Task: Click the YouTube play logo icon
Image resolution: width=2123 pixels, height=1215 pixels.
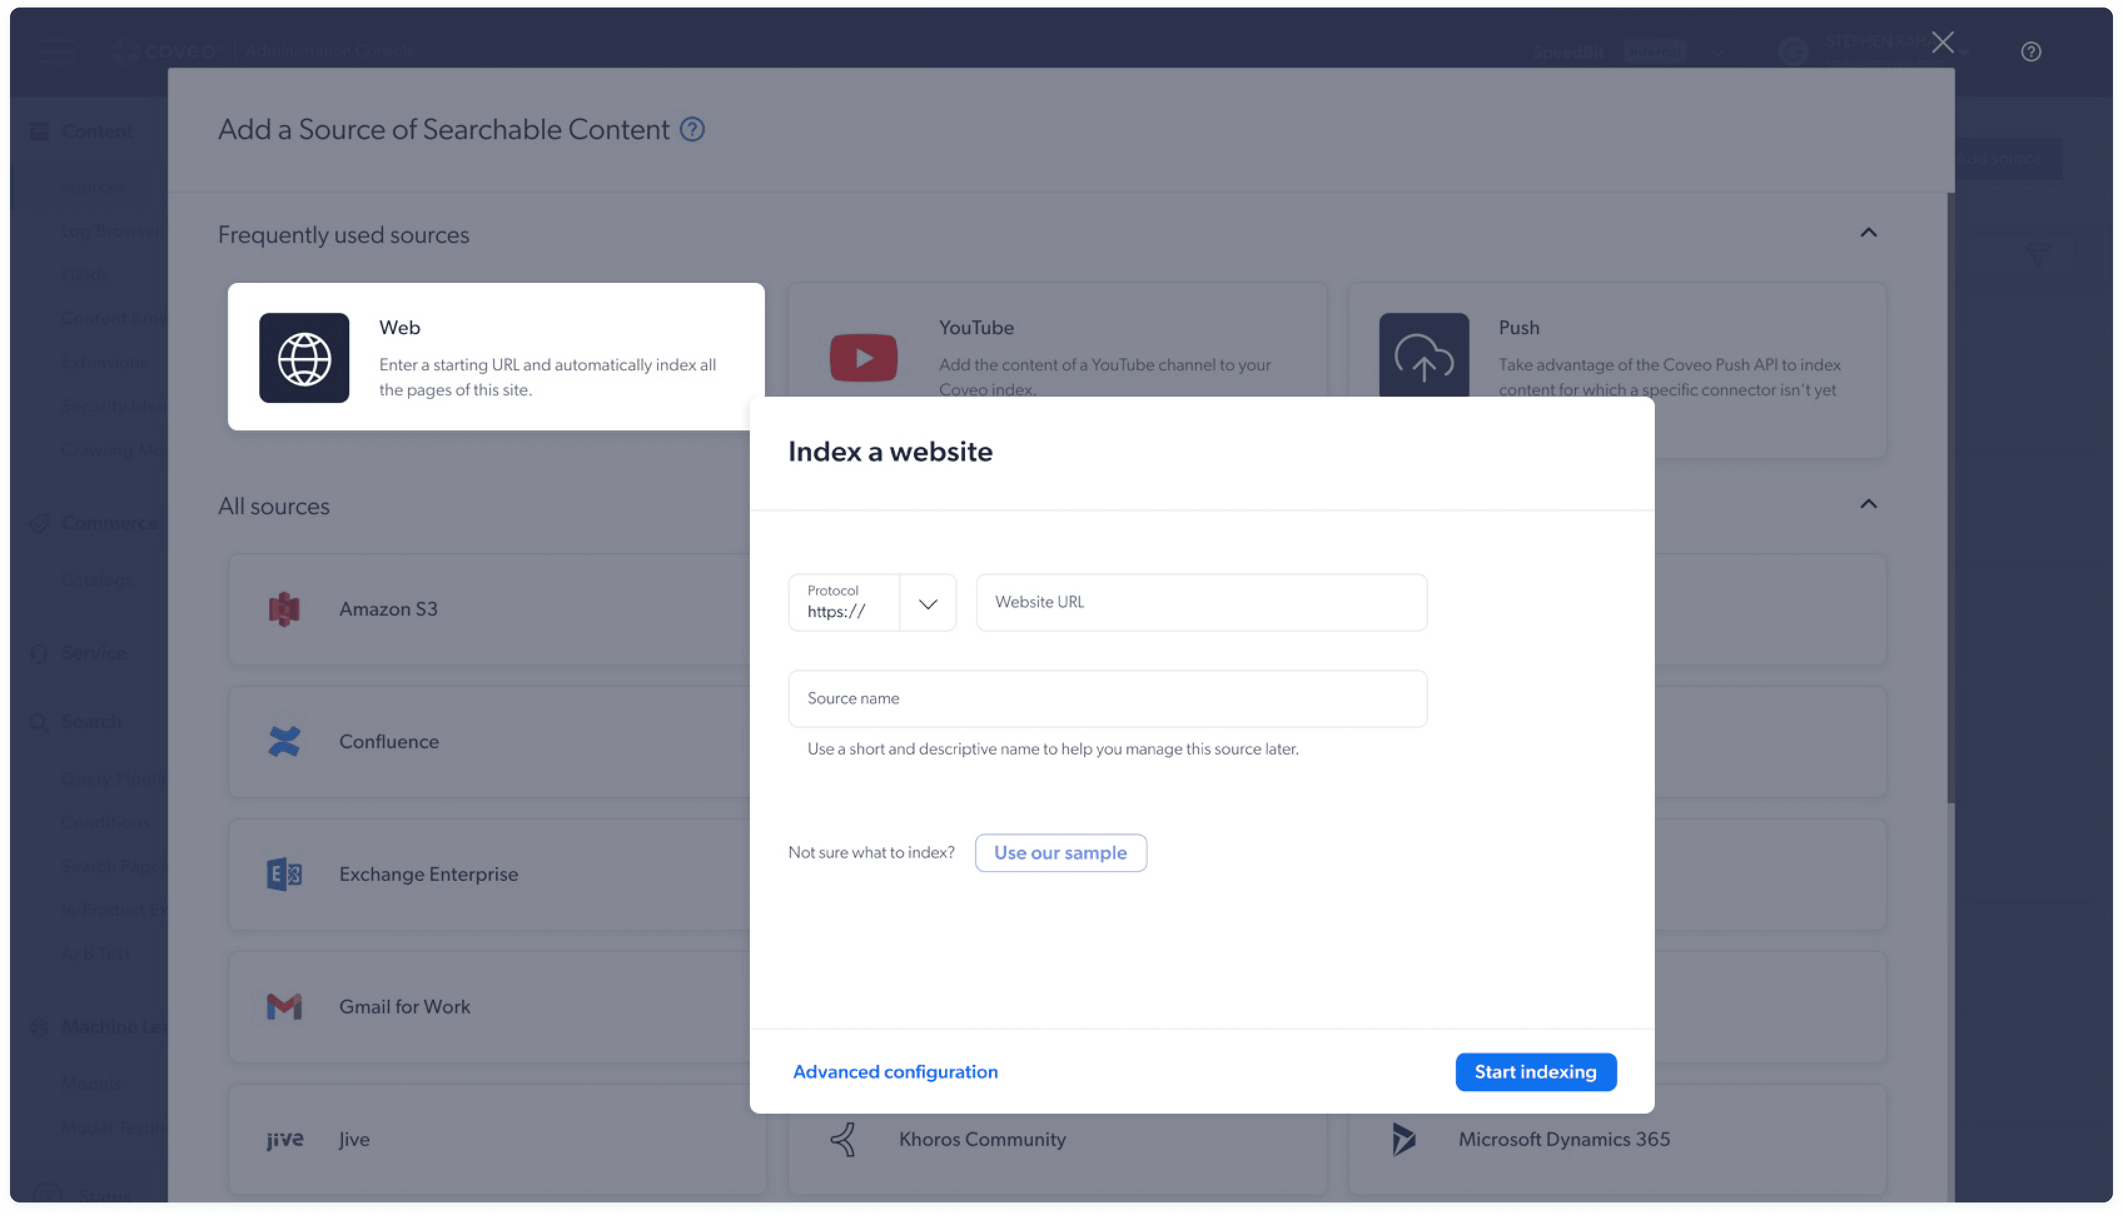Action: [x=863, y=357]
